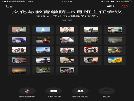
Task: Toggle the speaker output icon
Action: click(110, 6)
